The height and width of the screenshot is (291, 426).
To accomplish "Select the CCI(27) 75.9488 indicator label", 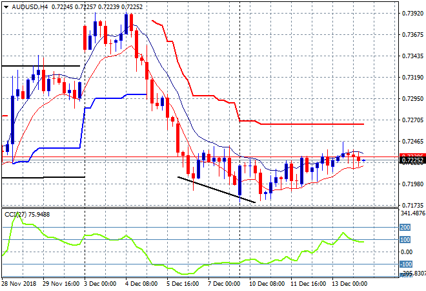I will [x=27, y=215].
